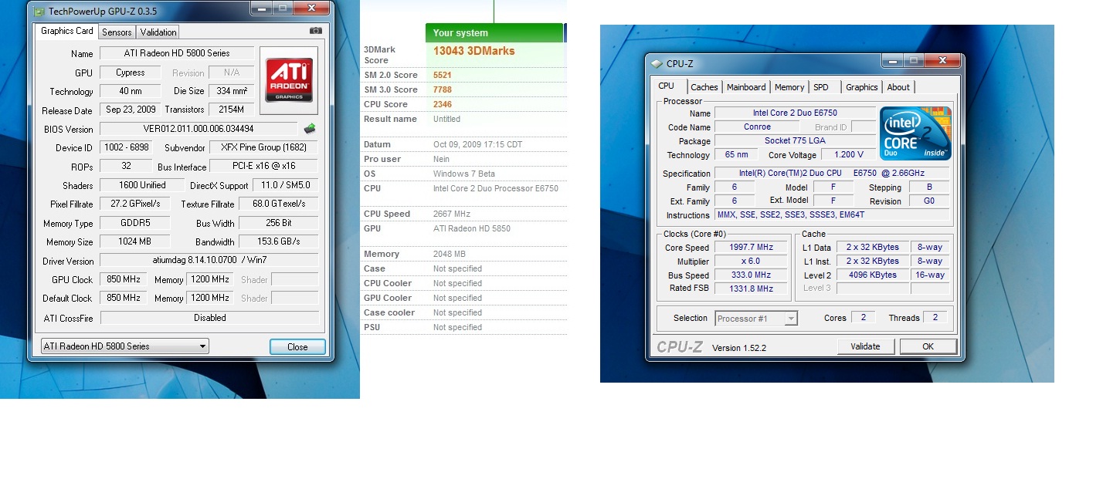Minimize the CPU-Z window
The height and width of the screenshot is (486, 1103).
tap(893, 60)
